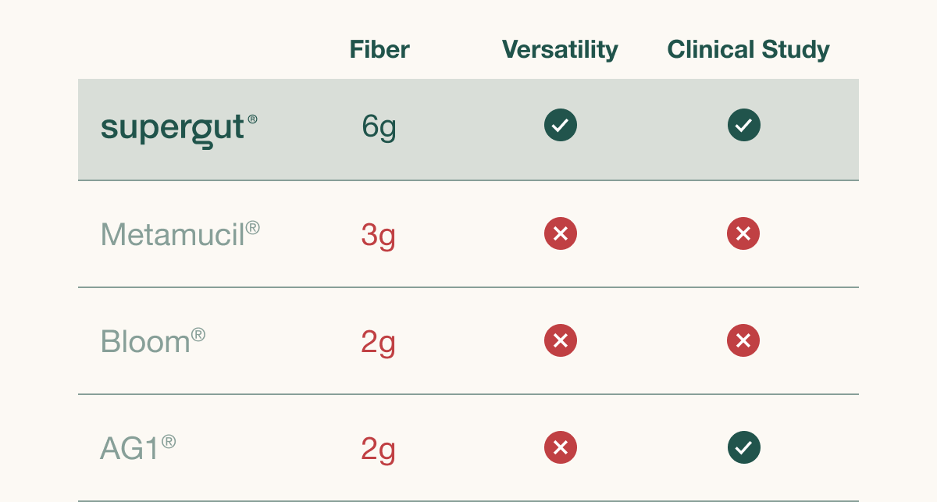The height and width of the screenshot is (502, 937).
Task: Click Supergut's 6g fiber value
Action: [379, 126]
